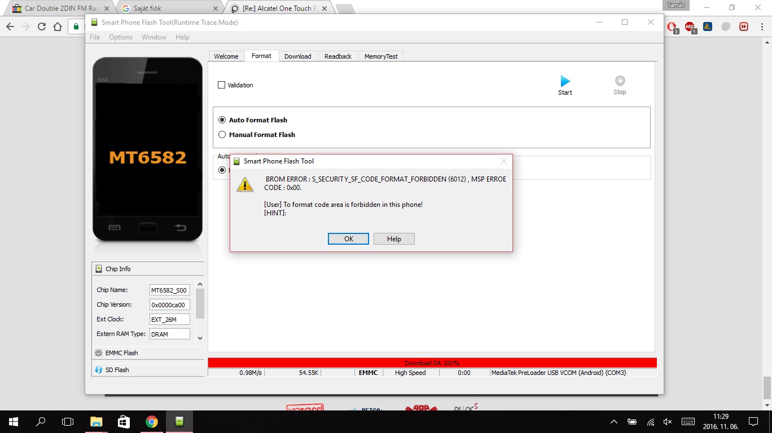Switch to the Readback tab
The width and height of the screenshot is (772, 433).
338,56
